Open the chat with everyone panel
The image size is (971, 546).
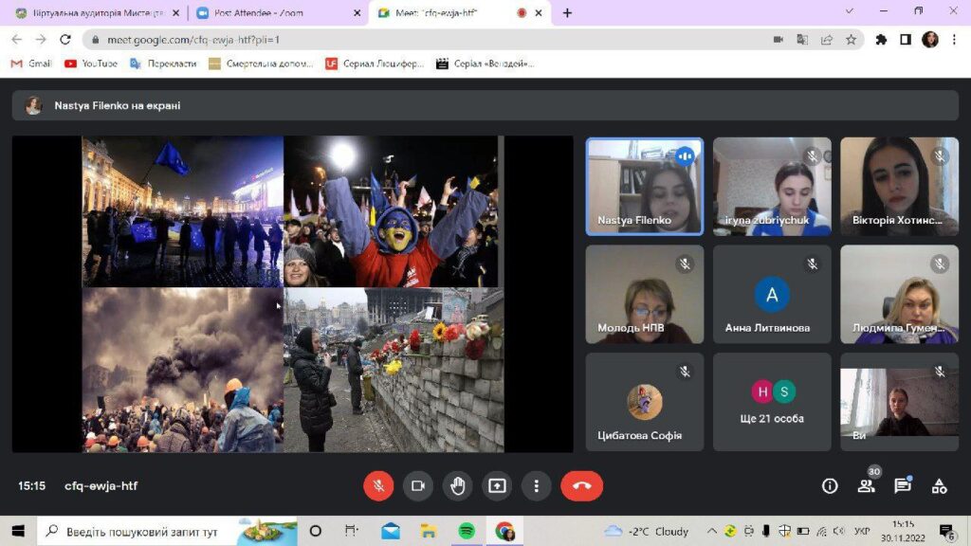[902, 486]
